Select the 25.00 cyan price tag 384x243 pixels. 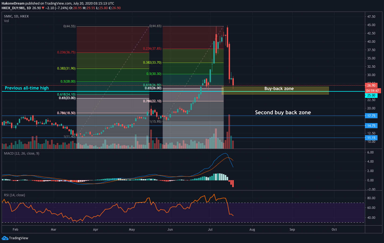coord(371,95)
